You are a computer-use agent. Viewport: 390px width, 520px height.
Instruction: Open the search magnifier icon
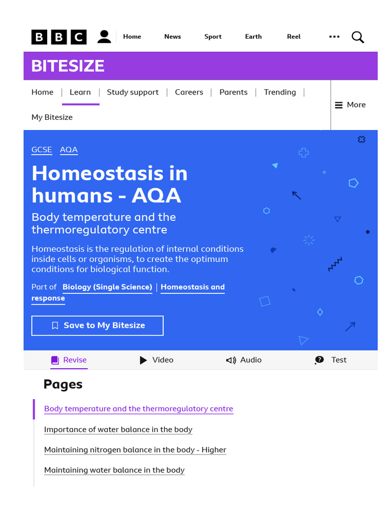coord(357,37)
